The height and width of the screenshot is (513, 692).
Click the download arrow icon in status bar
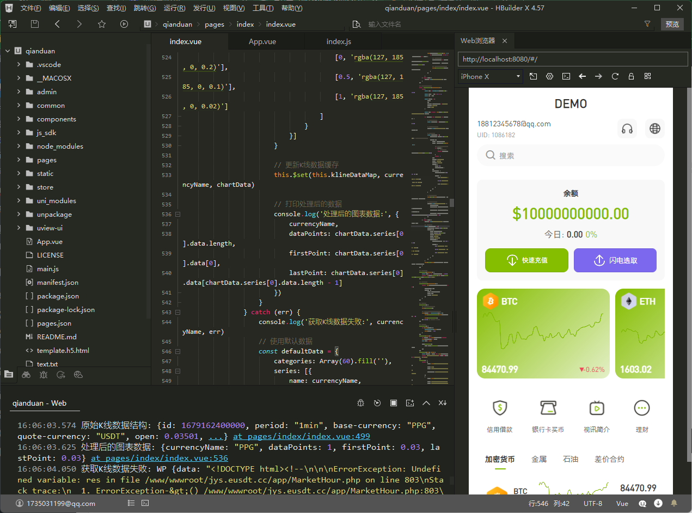point(658,503)
